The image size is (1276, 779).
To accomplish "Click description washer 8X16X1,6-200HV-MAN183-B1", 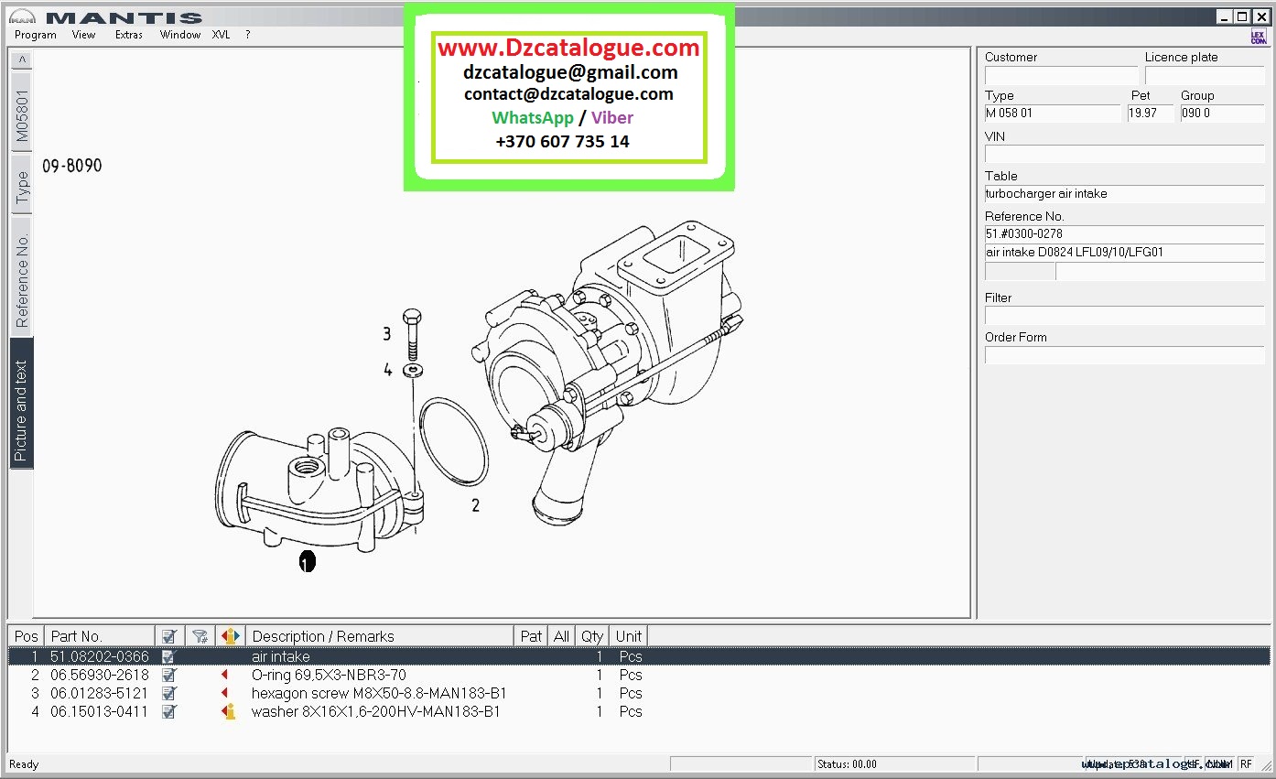I will [x=376, y=711].
